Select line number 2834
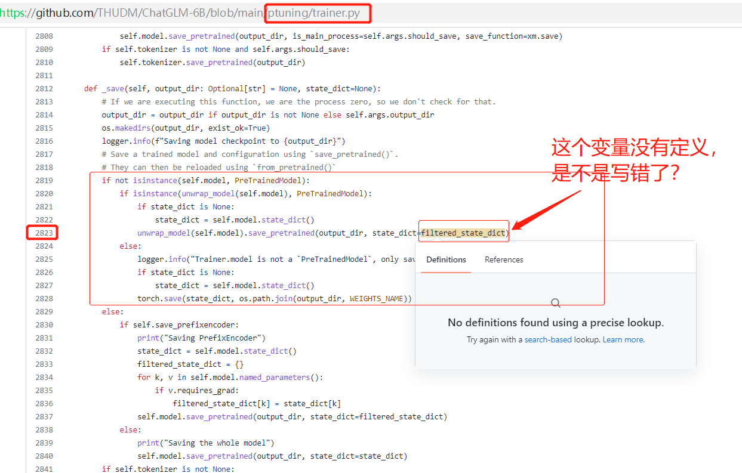Image resolution: width=742 pixels, height=473 pixels. (x=44, y=377)
